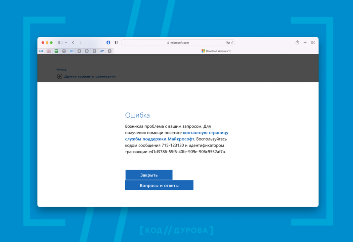Navigate back with the back arrow

point(73,42)
